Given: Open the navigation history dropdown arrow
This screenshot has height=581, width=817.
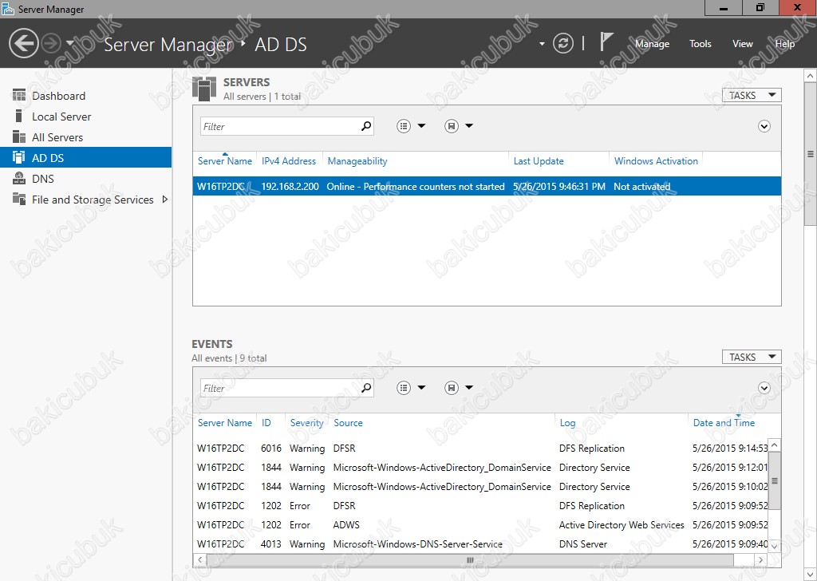Looking at the screenshot, I should (70, 43).
